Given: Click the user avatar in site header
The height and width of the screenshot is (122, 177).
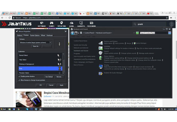Looking at the screenshot, I should point(172,24).
